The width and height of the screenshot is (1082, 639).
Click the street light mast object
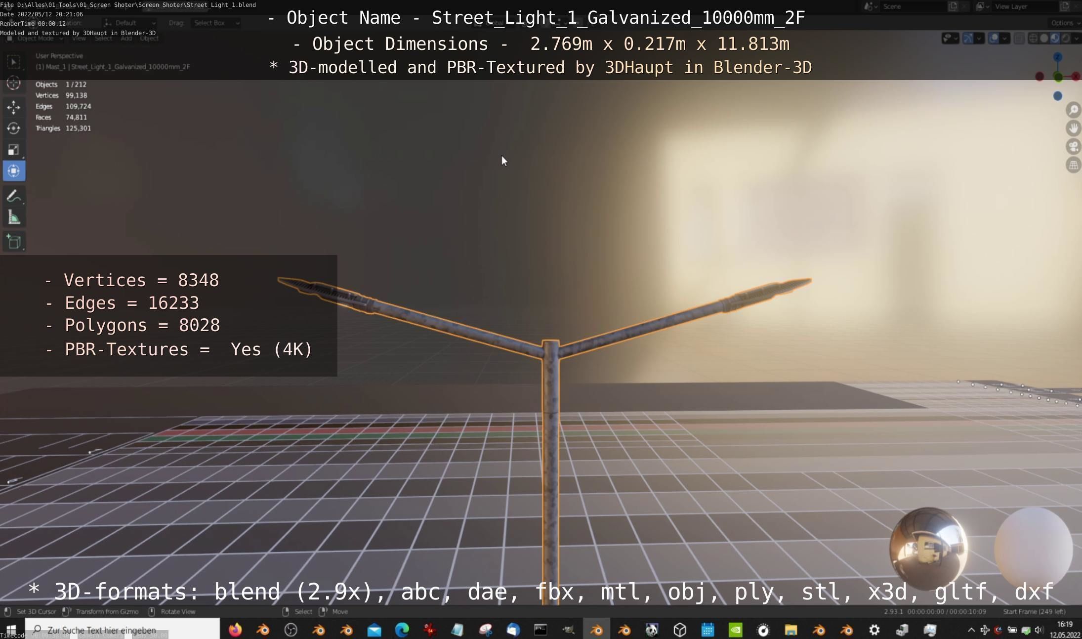(x=550, y=445)
